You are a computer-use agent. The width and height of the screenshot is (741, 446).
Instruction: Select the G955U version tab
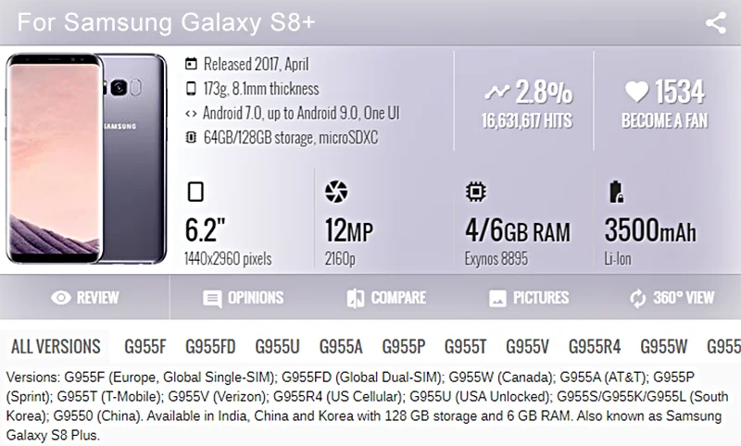pyautogui.click(x=277, y=346)
